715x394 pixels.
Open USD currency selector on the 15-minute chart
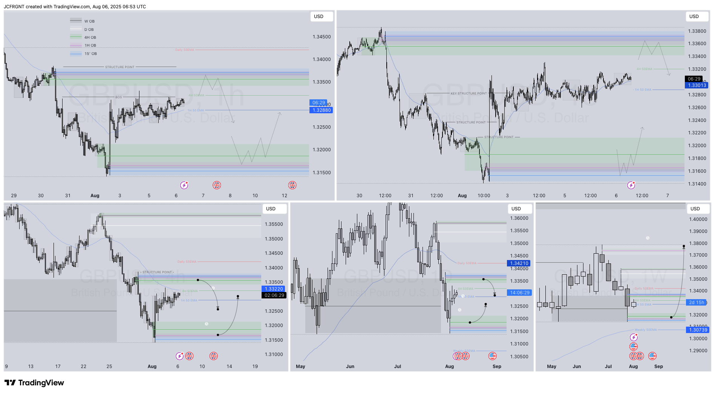697,17
